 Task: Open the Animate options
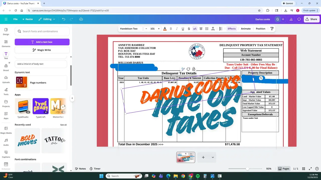click(x=246, y=29)
